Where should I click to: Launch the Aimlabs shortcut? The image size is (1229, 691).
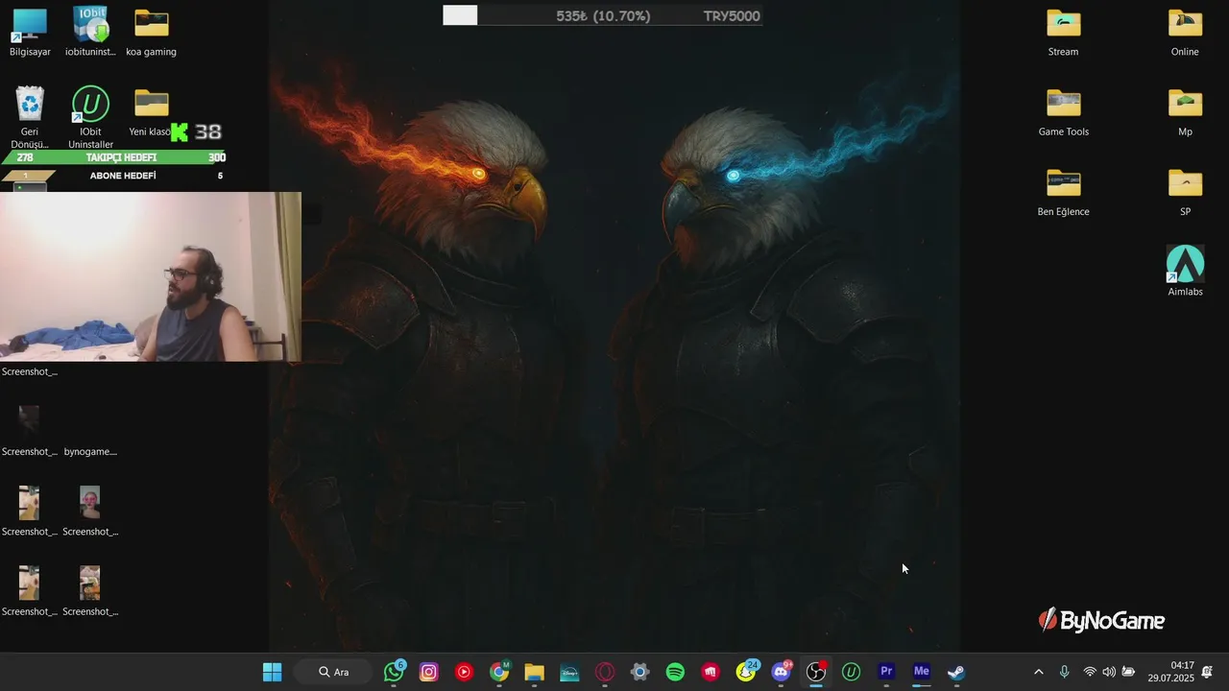tap(1185, 271)
